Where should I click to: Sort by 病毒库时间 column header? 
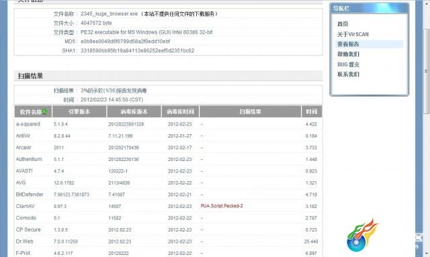(x=180, y=111)
